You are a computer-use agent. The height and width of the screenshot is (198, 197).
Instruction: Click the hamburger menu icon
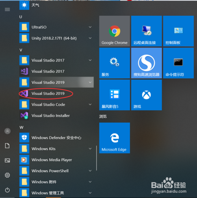(x=7, y=9)
